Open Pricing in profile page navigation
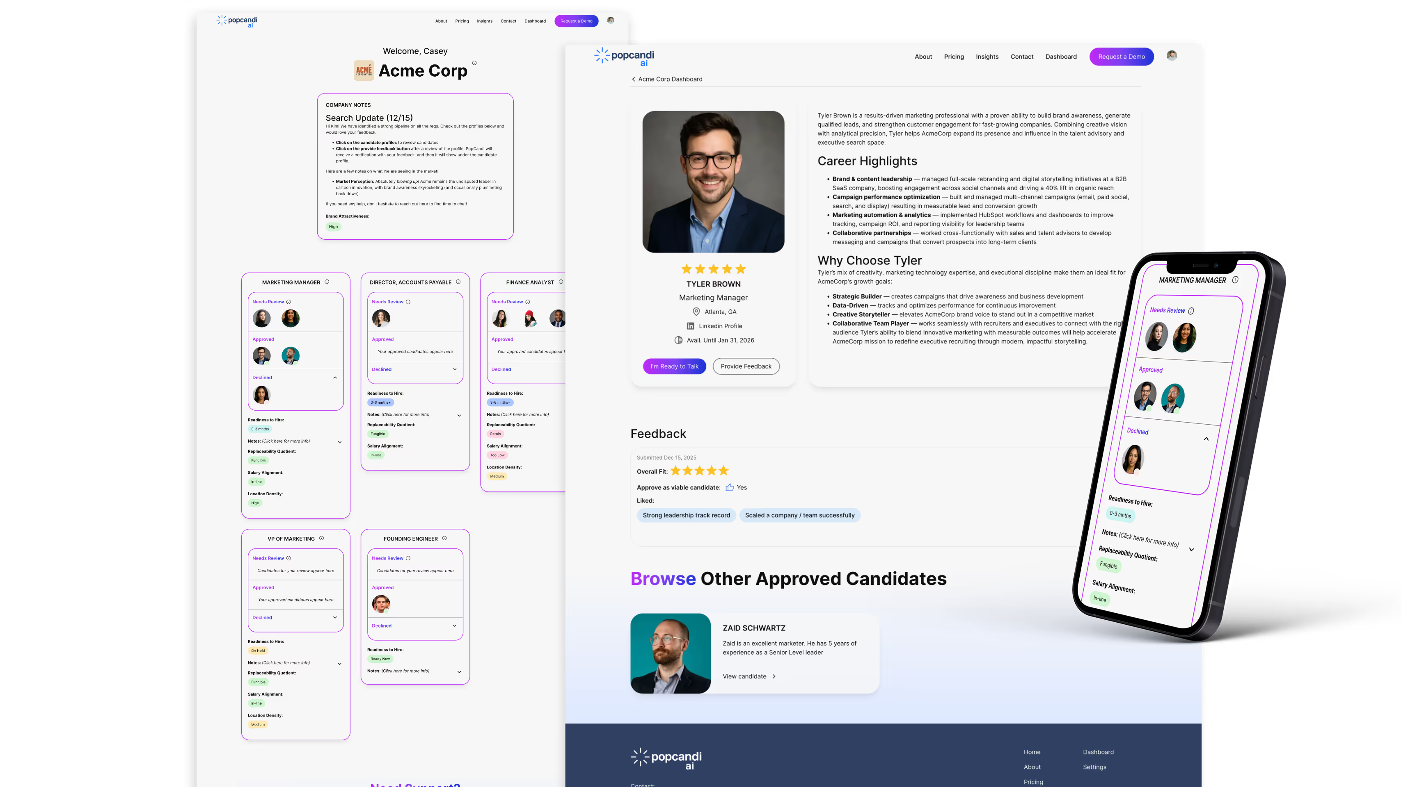1401x787 pixels. click(953, 57)
